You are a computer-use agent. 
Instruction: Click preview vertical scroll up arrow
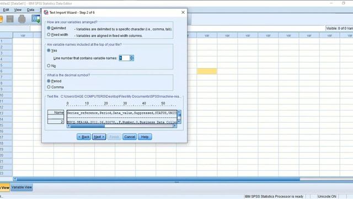coord(179,112)
